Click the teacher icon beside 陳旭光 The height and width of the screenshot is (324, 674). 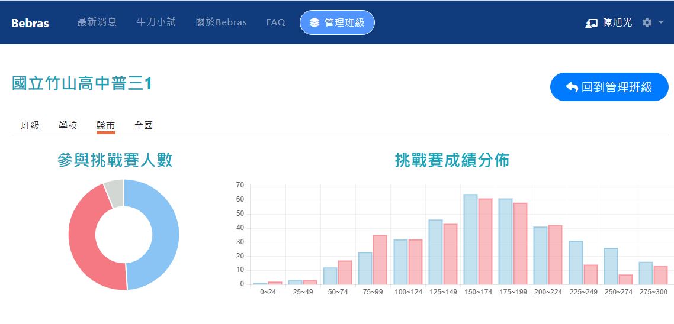592,22
